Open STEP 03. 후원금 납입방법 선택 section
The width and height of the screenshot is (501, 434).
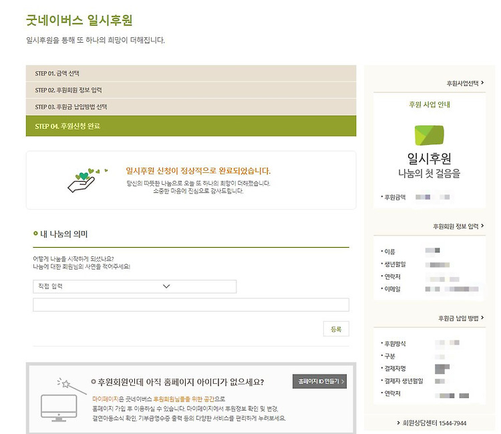click(x=191, y=107)
